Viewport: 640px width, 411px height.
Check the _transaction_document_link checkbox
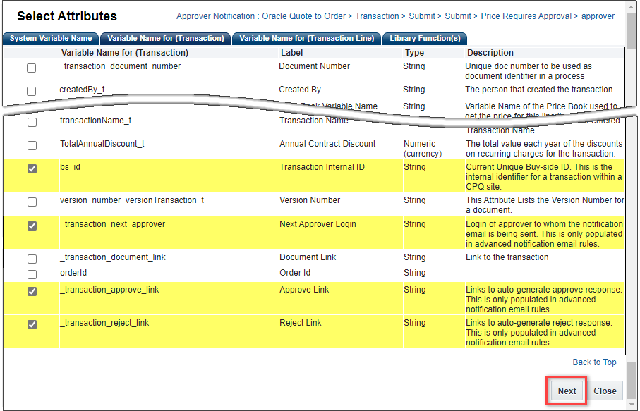(31, 259)
